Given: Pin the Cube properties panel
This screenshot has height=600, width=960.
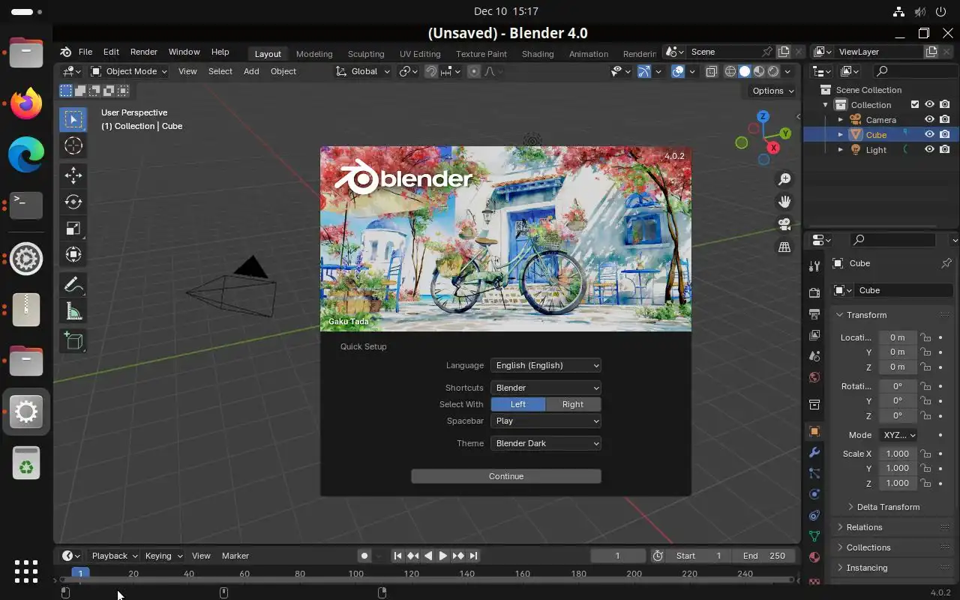Looking at the screenshot, I should click(946, 263).
